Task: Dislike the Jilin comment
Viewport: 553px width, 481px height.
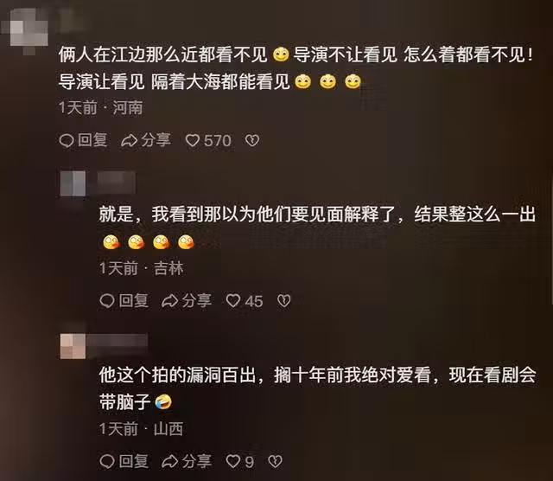Action: pos(284,301)
